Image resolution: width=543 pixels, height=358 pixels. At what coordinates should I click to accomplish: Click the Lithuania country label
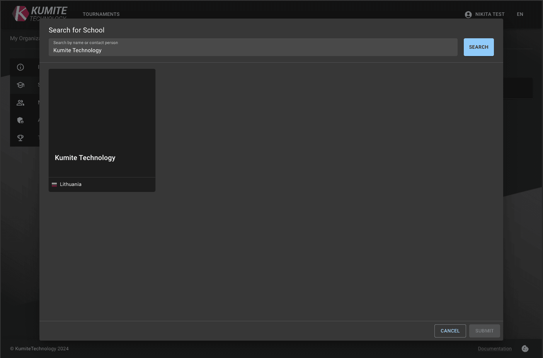click(71, 184)
